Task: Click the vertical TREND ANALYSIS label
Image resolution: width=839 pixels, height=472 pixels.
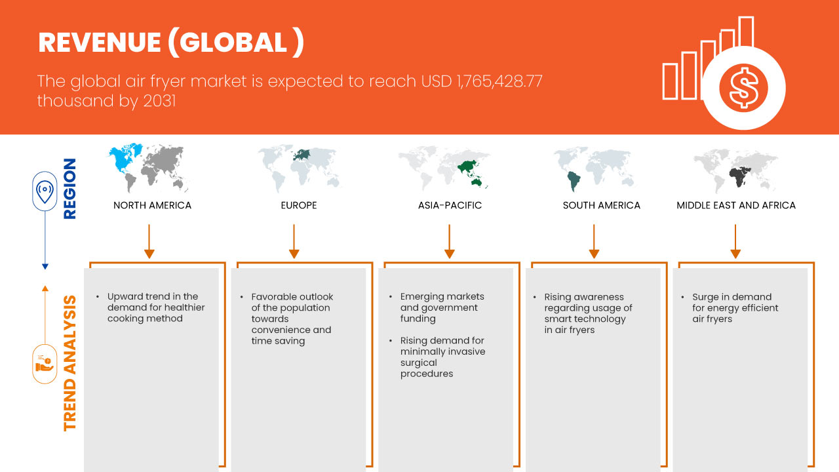Action: (x=70, y=363)
